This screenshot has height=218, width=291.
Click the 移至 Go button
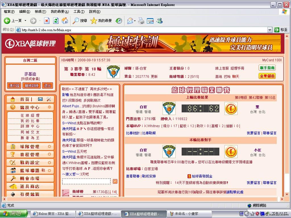pyautogui.click(x=281, y=30)
